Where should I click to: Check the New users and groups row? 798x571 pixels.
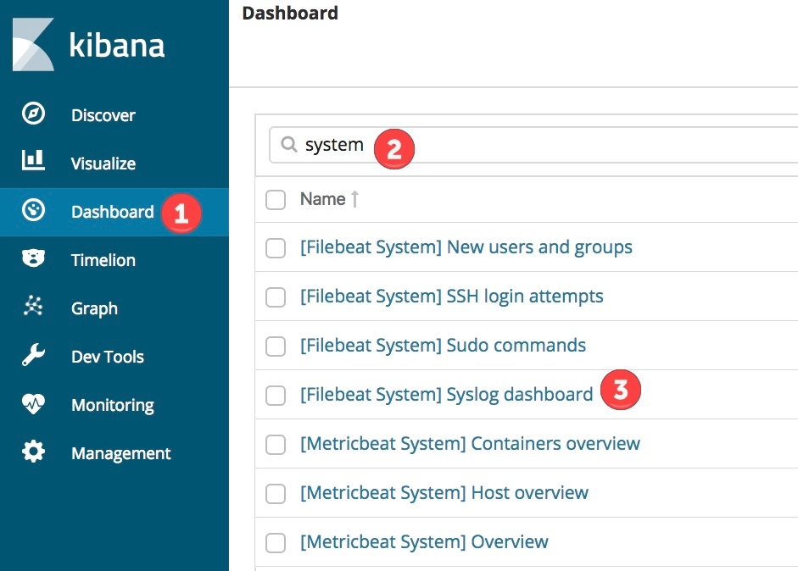pyautogui.click(x=276, y=248)
